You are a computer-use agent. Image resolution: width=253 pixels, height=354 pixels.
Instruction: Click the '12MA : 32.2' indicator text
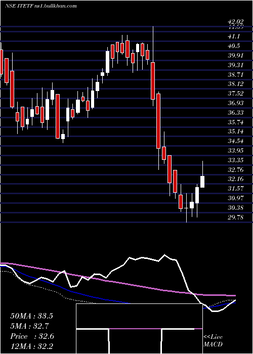(31, 346)
